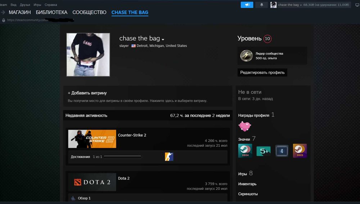The width and height of the screenshot is (360, 204).
Task: Open the Counter-Strike 2 game banner
Action: coord(92,139)
